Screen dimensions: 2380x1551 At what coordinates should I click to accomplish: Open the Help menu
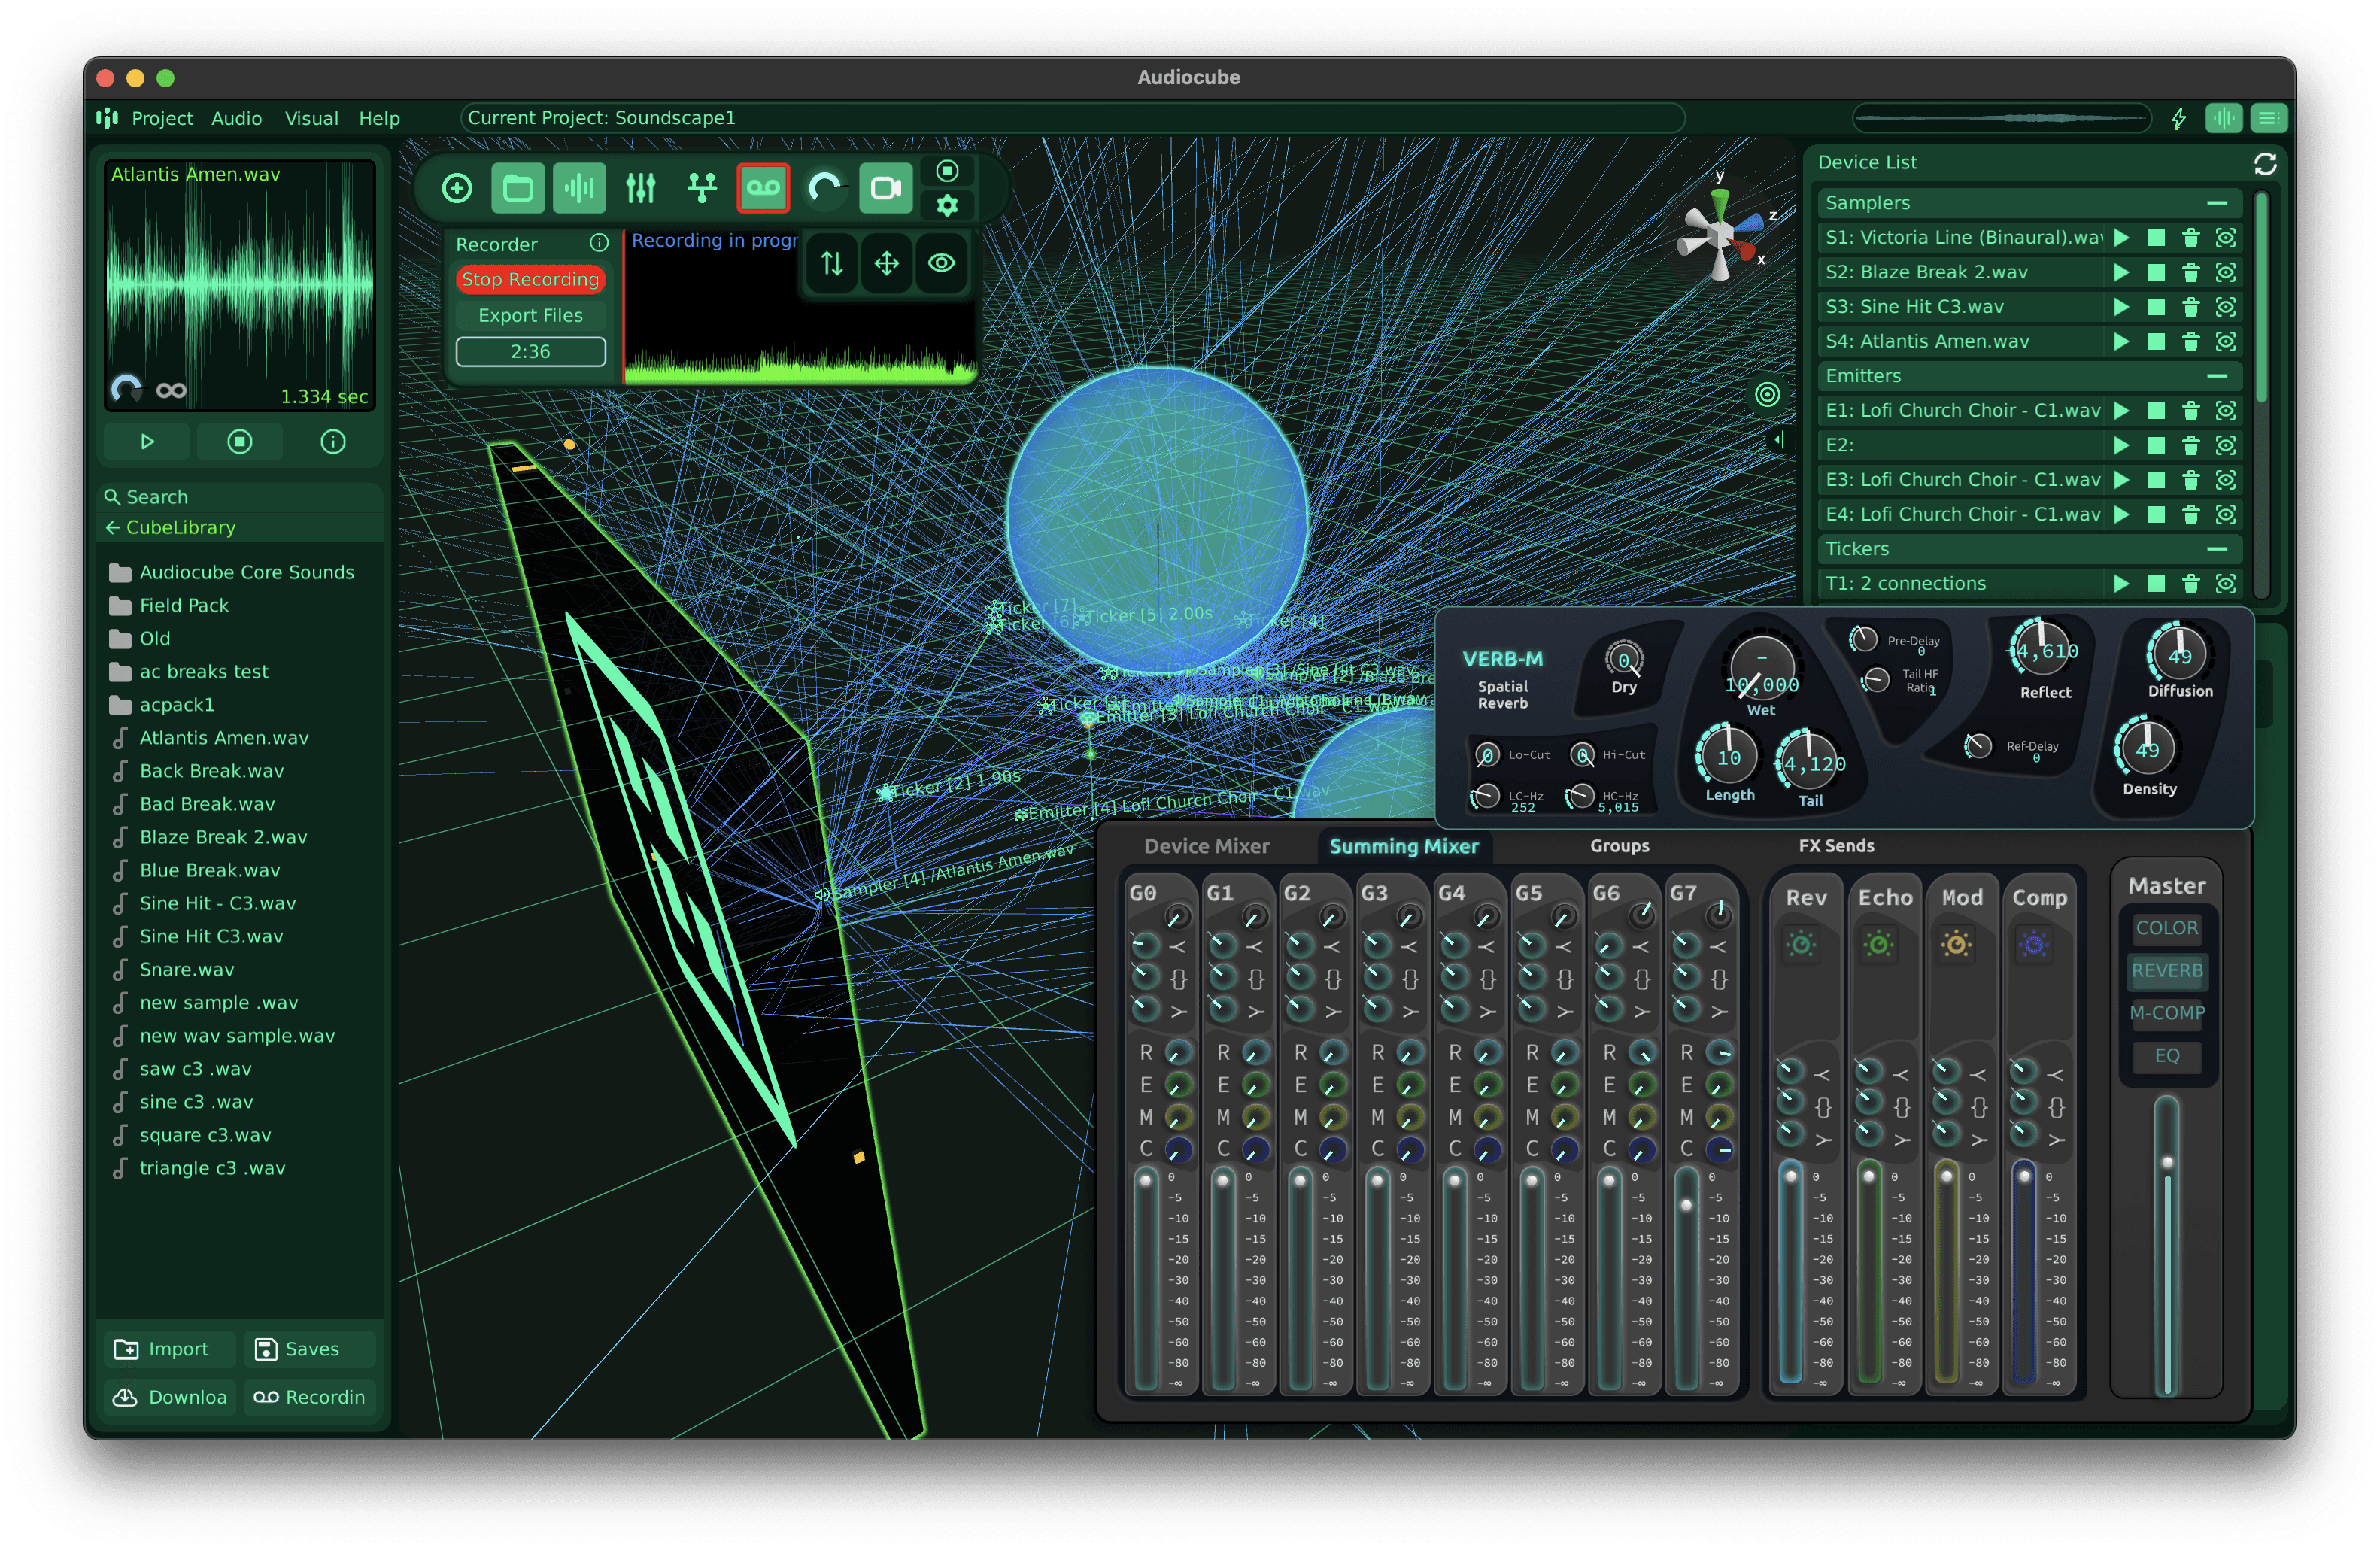coord(379,118)
